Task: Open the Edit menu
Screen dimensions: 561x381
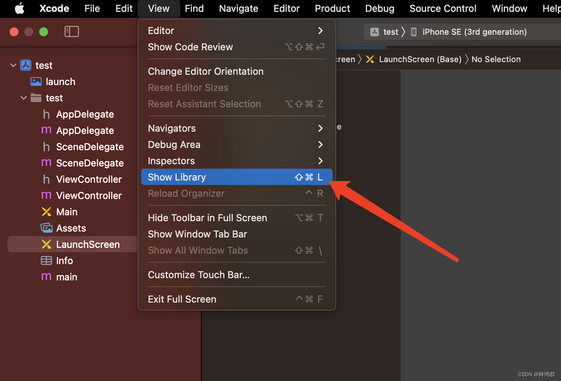Action: [124, 9]
